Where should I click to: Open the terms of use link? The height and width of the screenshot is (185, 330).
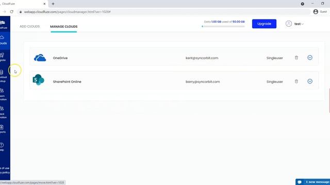tap(5, 168)
